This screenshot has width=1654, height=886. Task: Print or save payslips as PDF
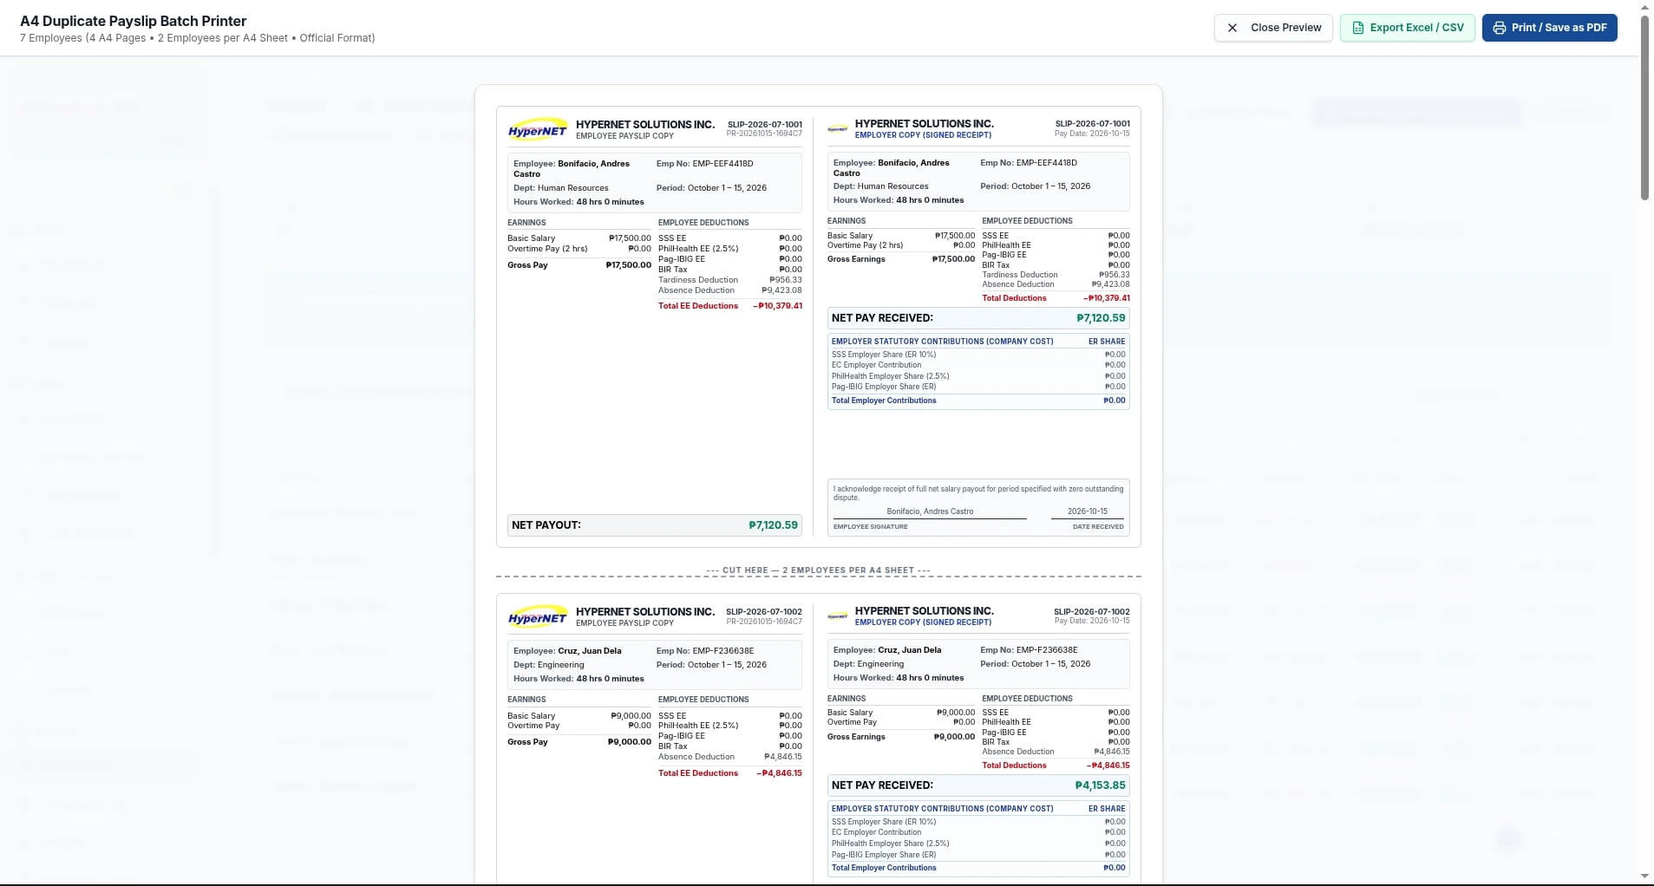coord(1550,28)
